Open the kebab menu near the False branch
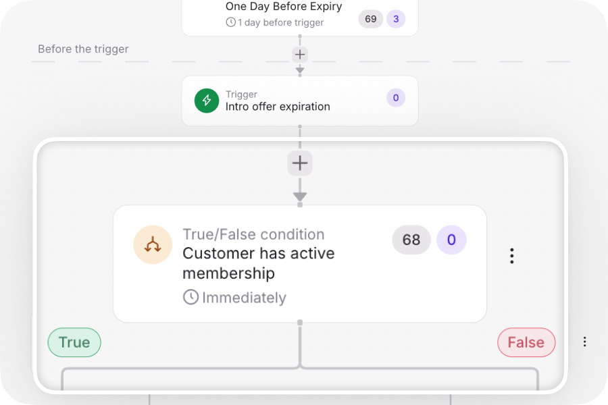The image size is (608, 405). pos(584,342)
